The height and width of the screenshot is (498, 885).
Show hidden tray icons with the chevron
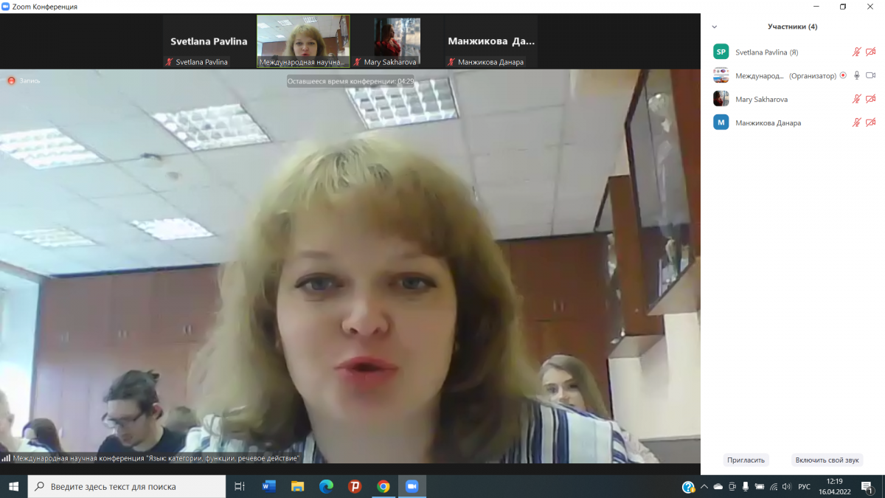tap(704, 486)
